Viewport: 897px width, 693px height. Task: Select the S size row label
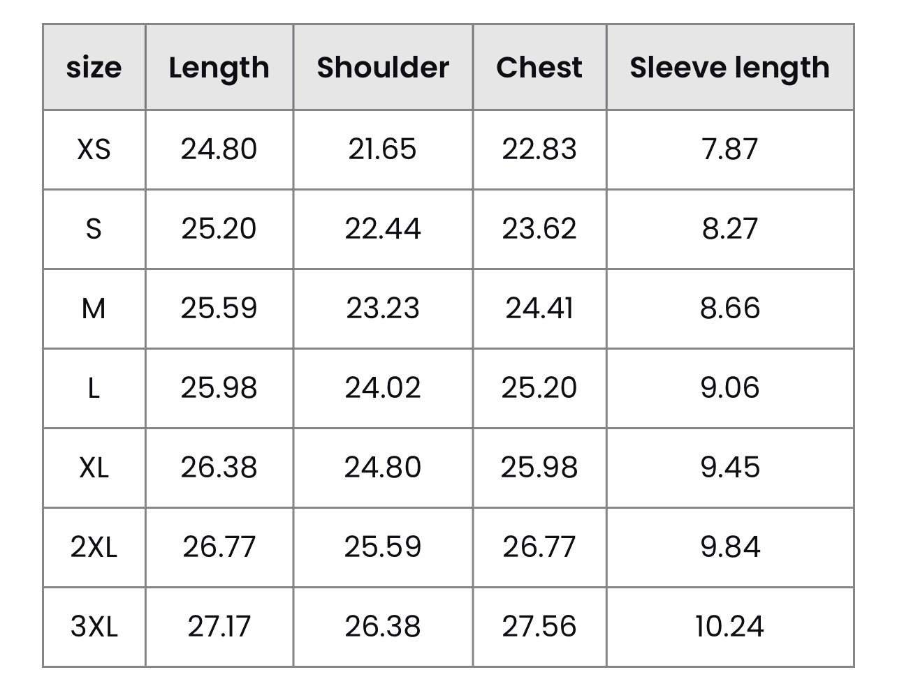(94, 229)
